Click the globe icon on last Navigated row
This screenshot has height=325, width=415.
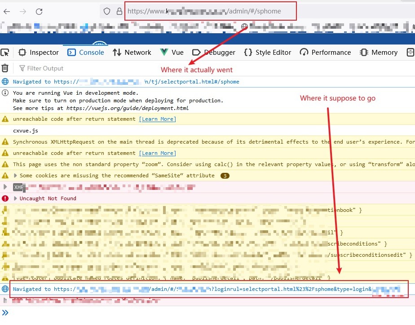[5, 289]
